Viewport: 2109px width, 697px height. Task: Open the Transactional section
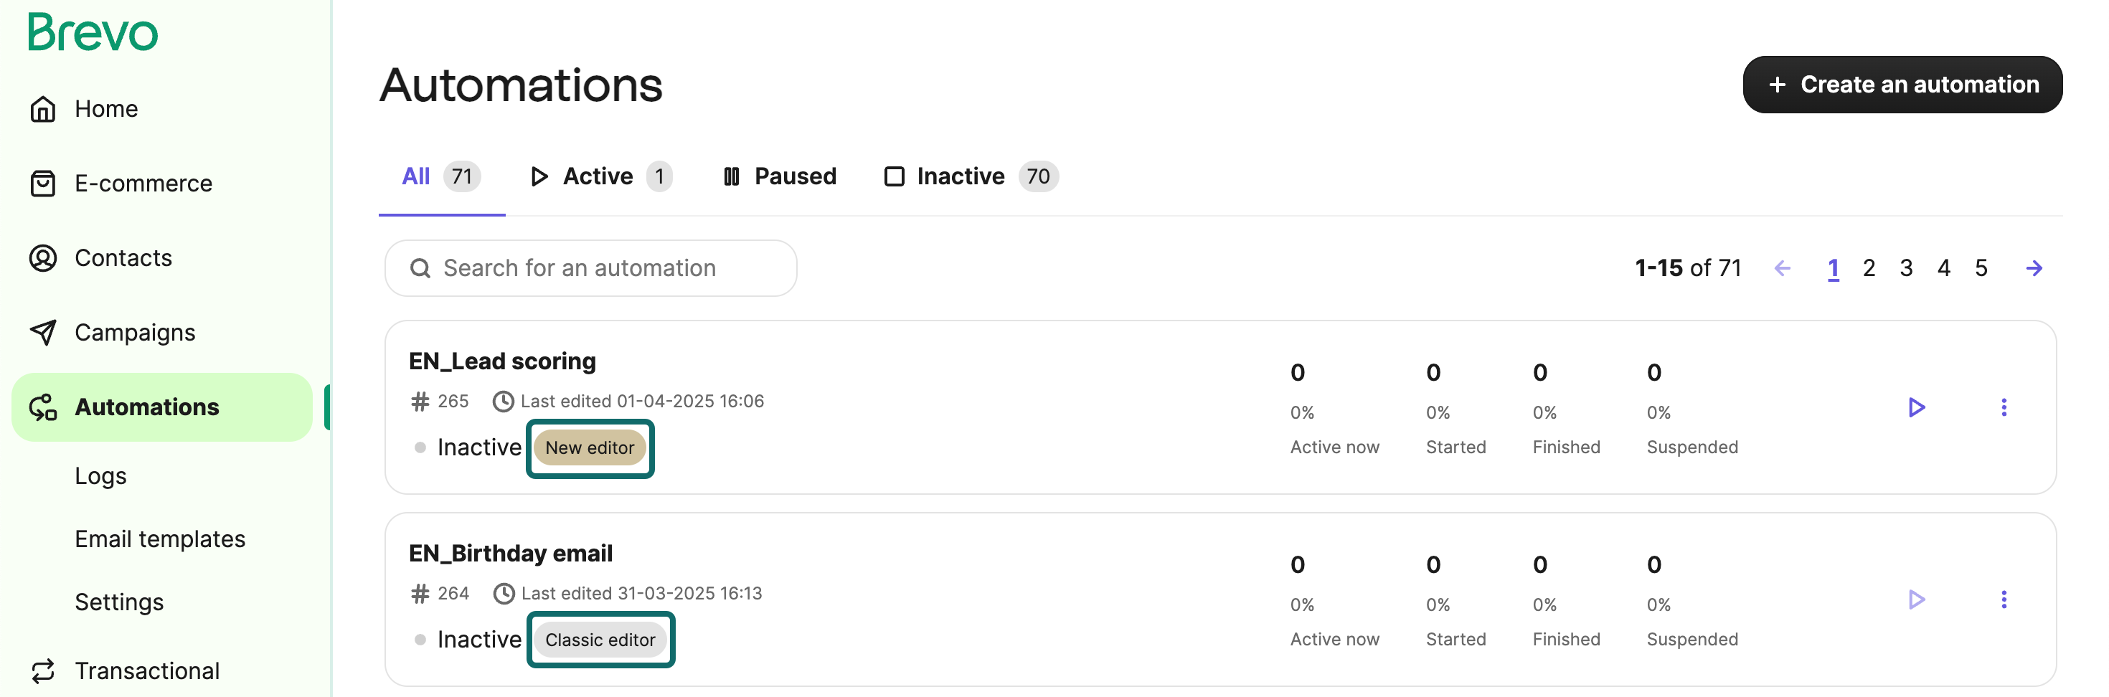click(124, 670)
